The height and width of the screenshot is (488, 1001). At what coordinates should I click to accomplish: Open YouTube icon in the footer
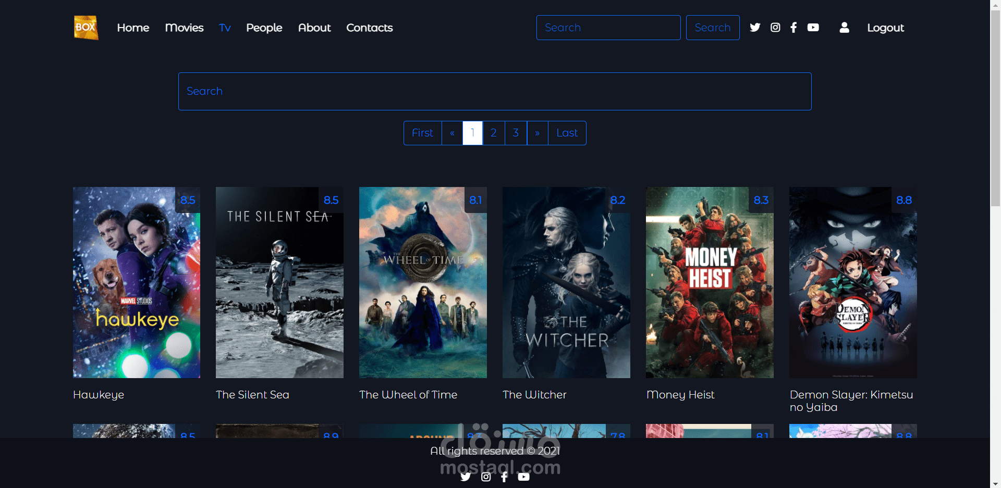[524, 477]
